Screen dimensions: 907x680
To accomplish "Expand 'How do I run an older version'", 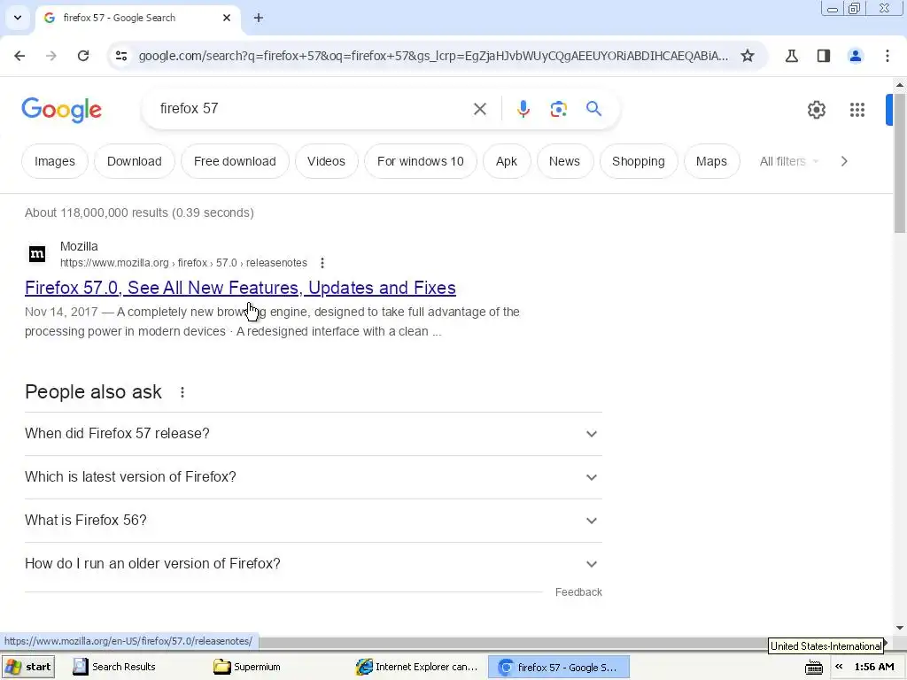I will [x=314, y=564].
